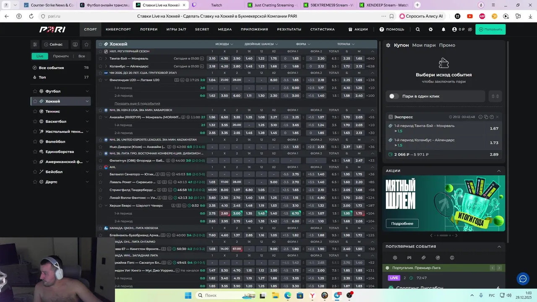Open Лотереи in top navigation
537x302 pixels.
tap(149, 29)
